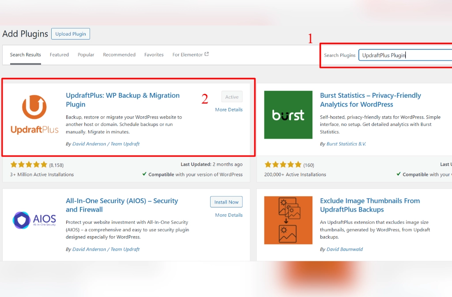
Task: Open the Recommended tab
Action: (x=119, y=55)
